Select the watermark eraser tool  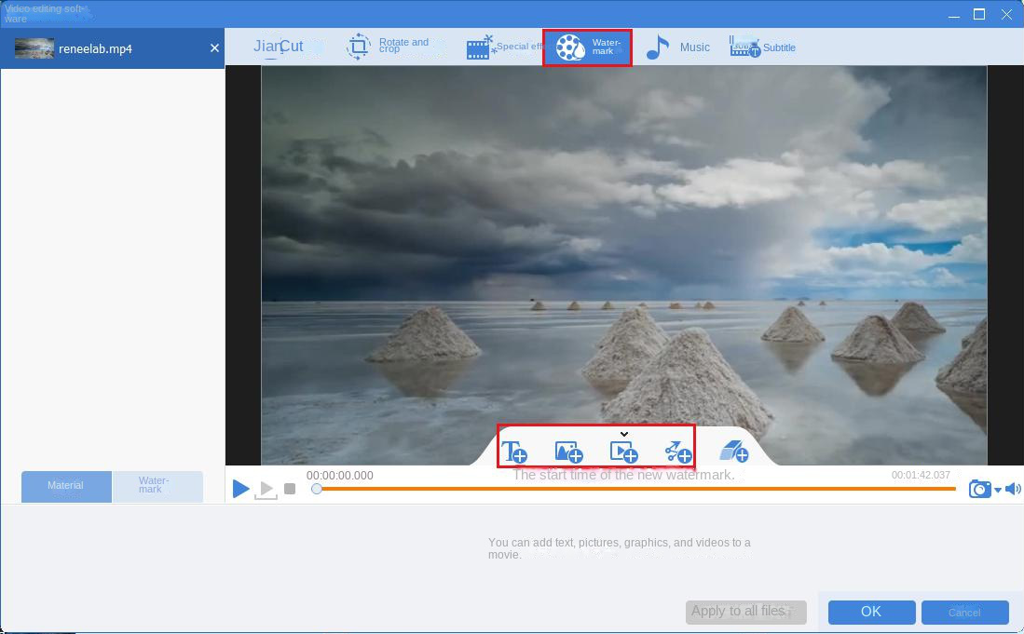coord(734,452)
